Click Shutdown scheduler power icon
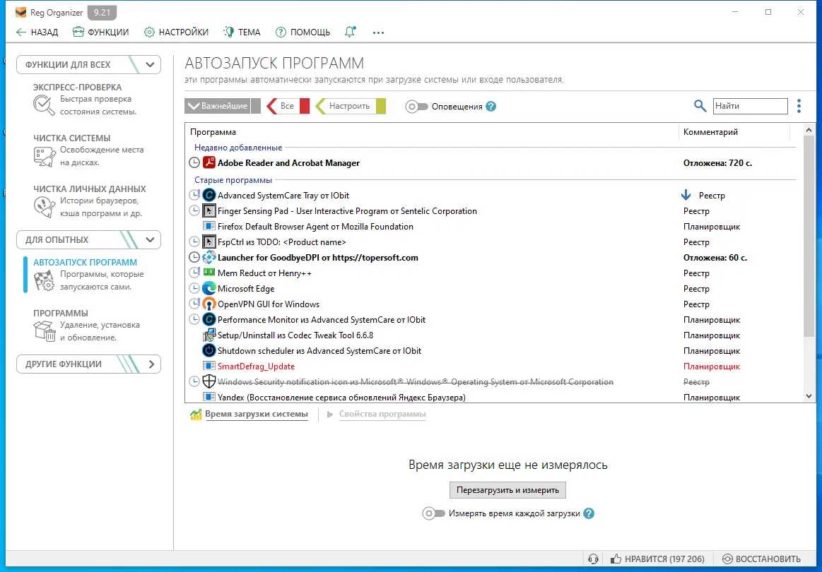 coord(209,350)
